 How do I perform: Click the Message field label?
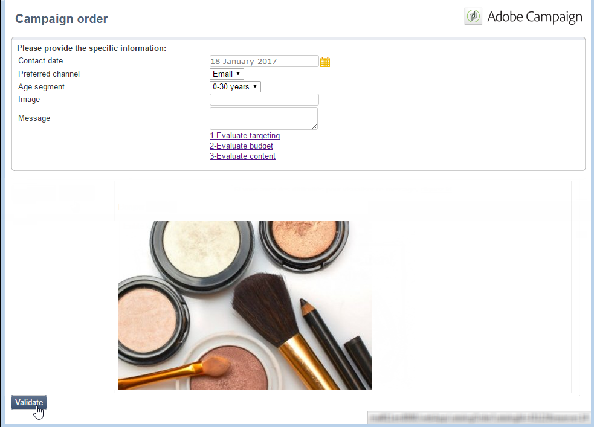click(34, 118)
